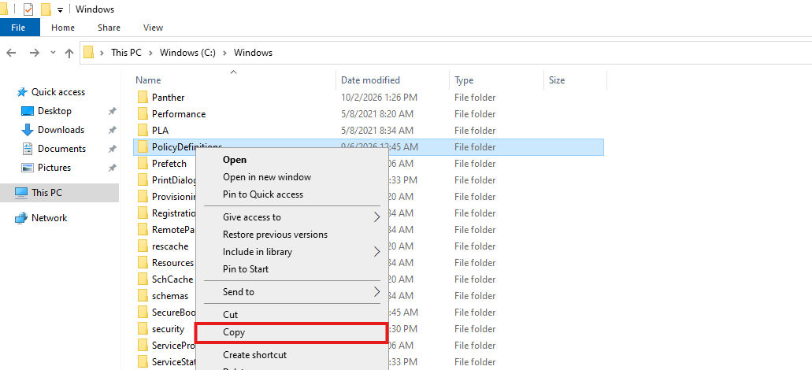The height and width of the screenshot is (370, 812).
Task: Click the Up one level arrow
Action: pos(69,53)
